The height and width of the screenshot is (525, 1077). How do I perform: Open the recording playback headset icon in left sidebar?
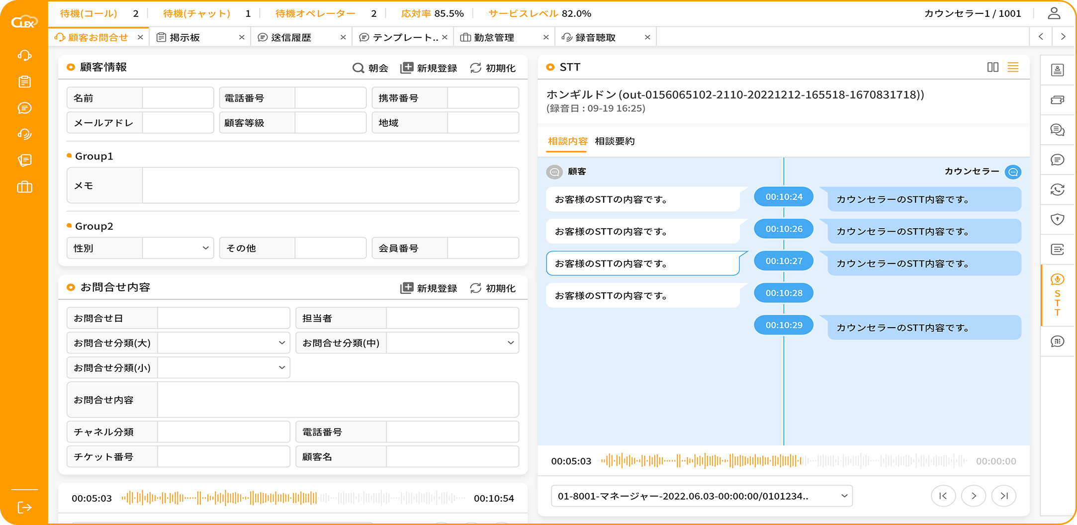(24, 134)
